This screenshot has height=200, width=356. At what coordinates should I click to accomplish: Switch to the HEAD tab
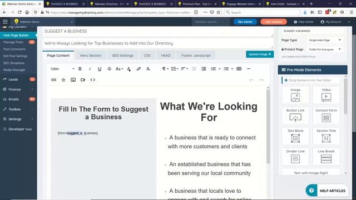(166, 56)
